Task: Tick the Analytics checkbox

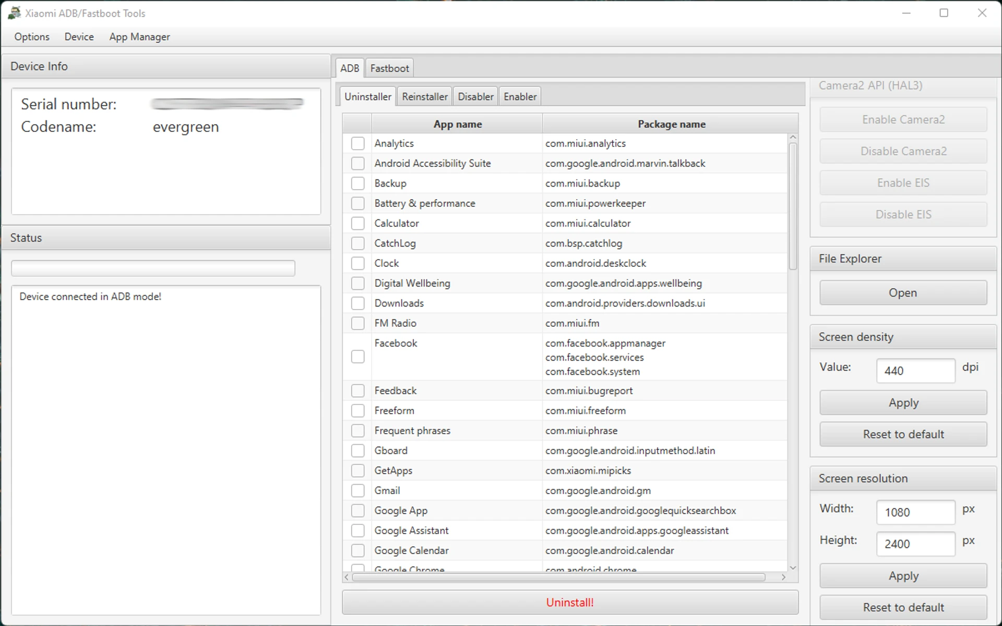Action: click(x=357, y=143)
